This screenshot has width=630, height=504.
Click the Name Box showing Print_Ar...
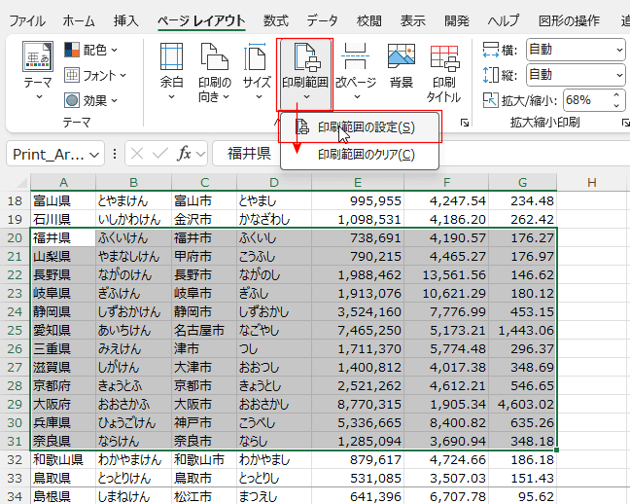coord(49,154)
